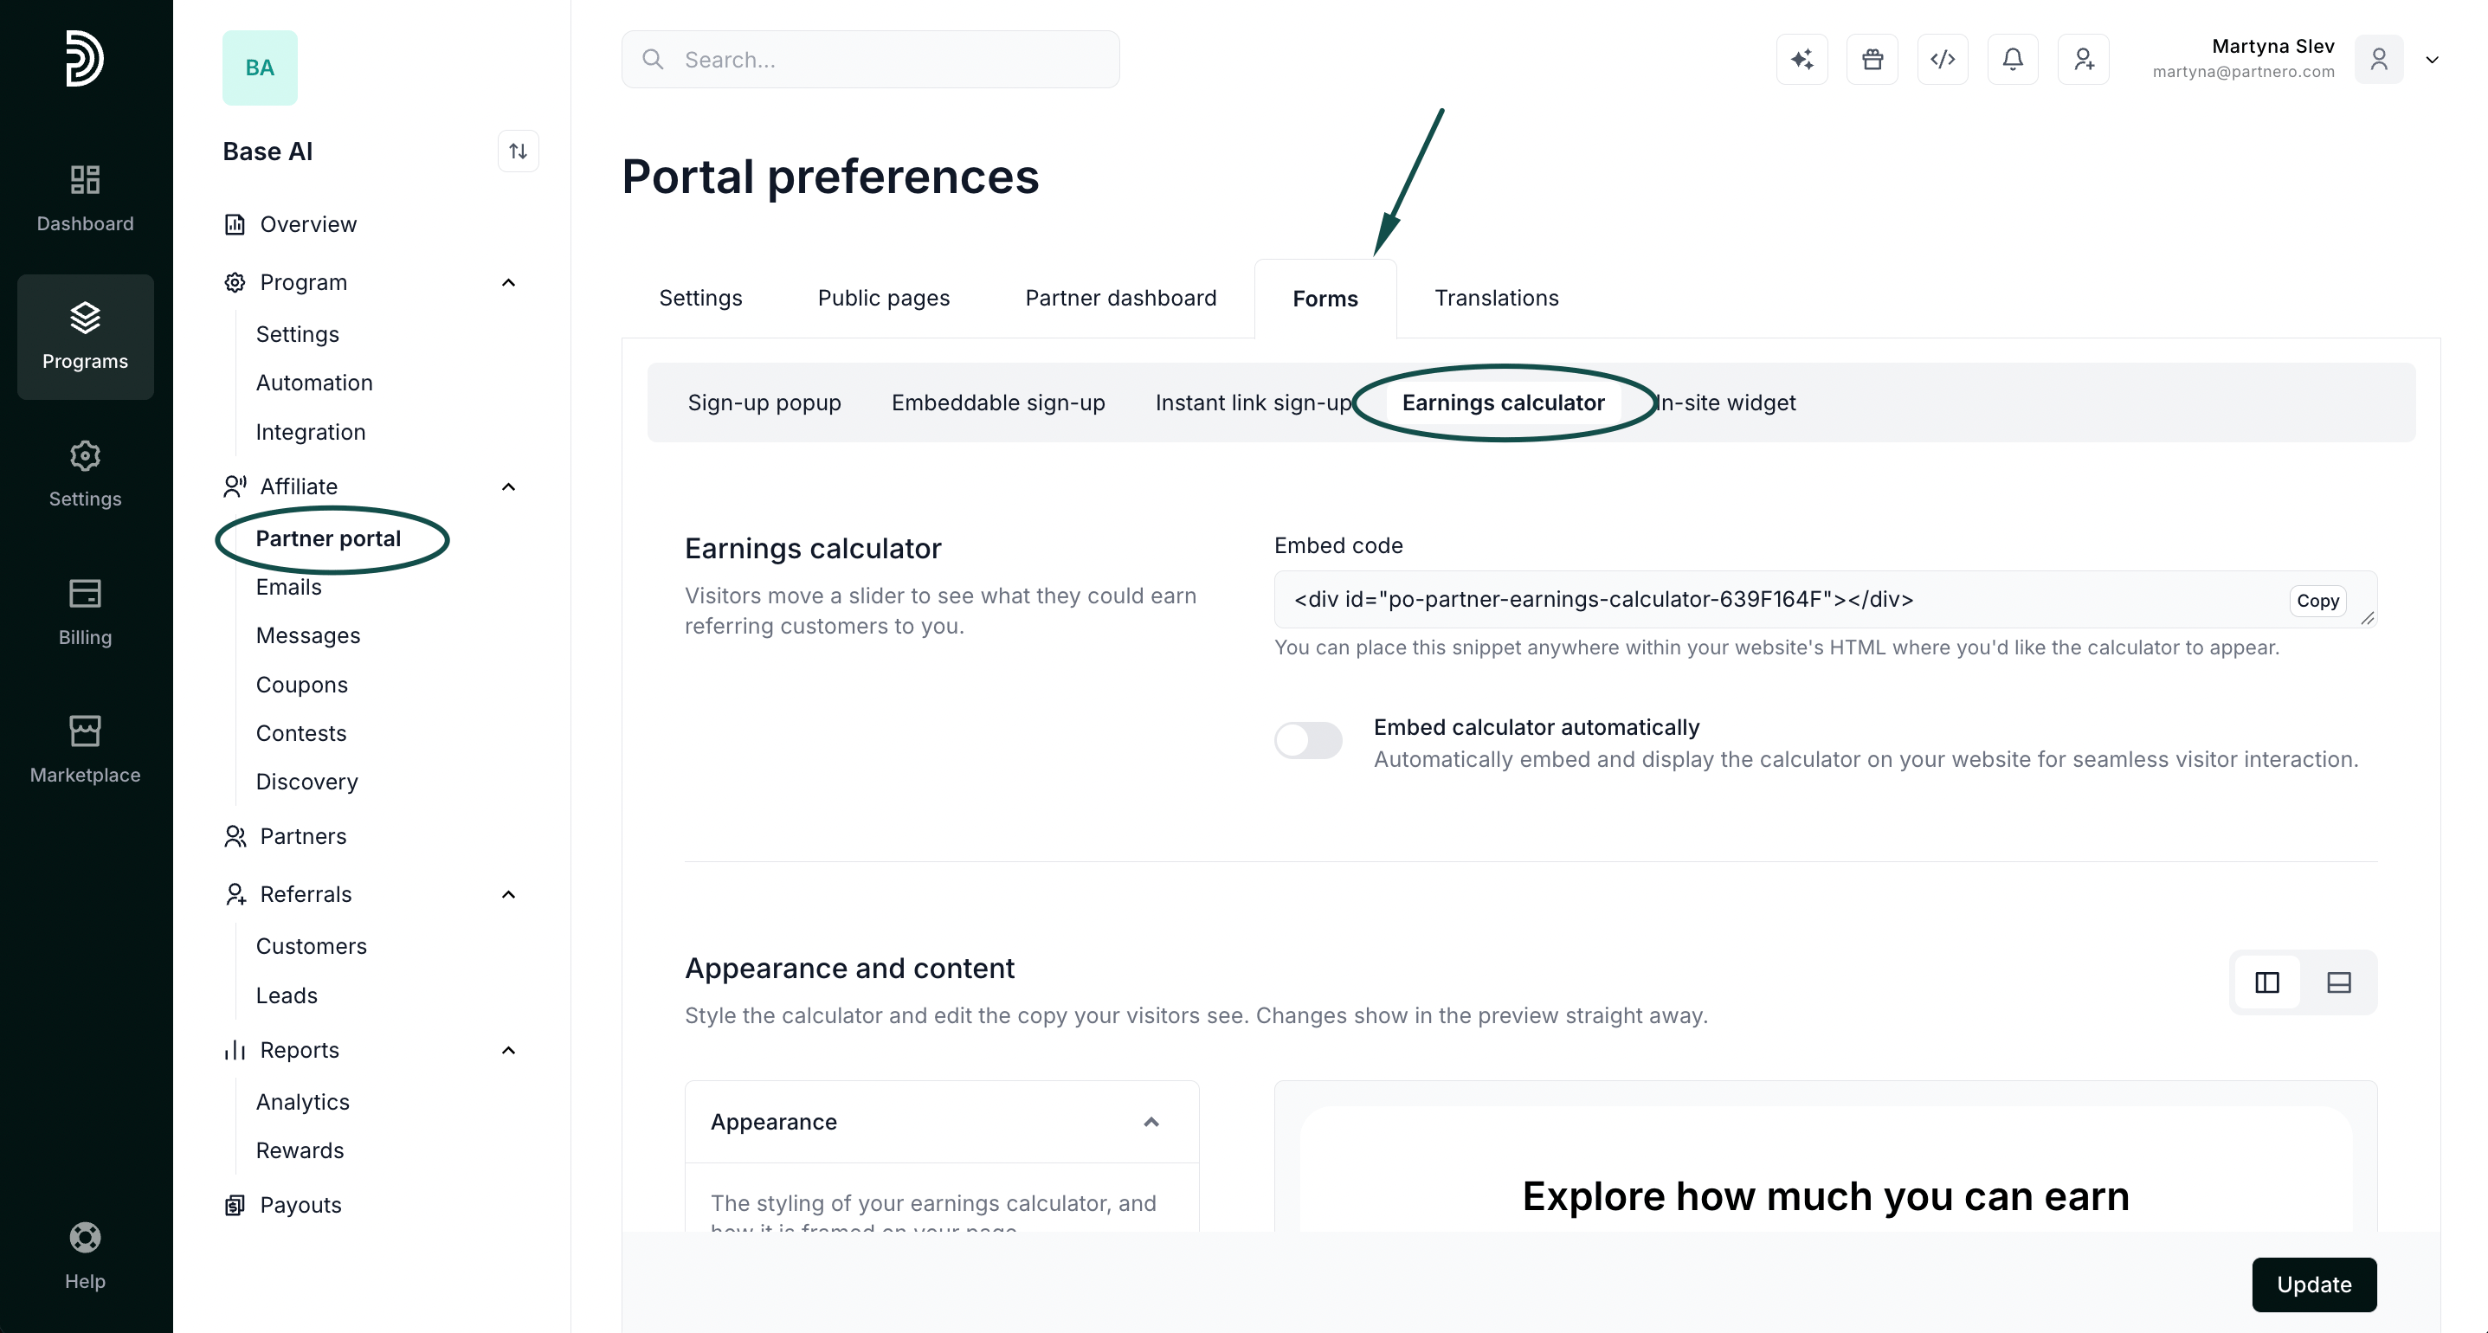Select stacked layout view icon

2338,982
